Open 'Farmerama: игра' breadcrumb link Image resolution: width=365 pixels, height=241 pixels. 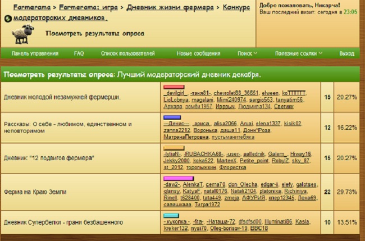pos(89,7)
